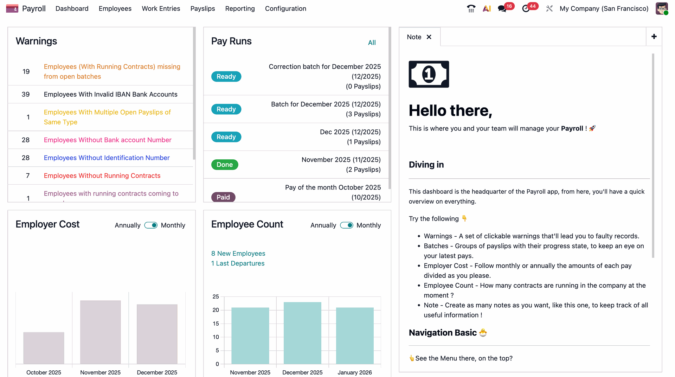
Task: Open the softphone dialer icon
Action: pyautogui.click(x=471, y=8)
